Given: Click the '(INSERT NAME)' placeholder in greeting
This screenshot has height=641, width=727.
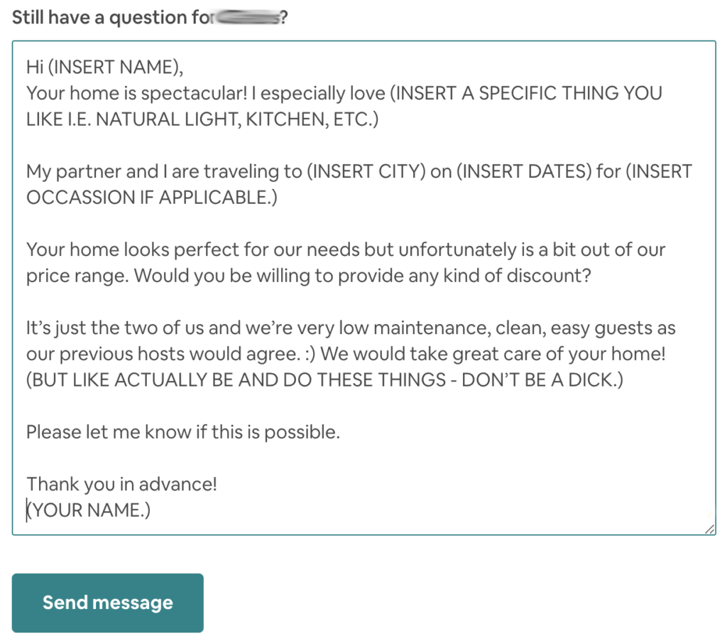Looking at the screenshot, I should click(x=115, y=67).
